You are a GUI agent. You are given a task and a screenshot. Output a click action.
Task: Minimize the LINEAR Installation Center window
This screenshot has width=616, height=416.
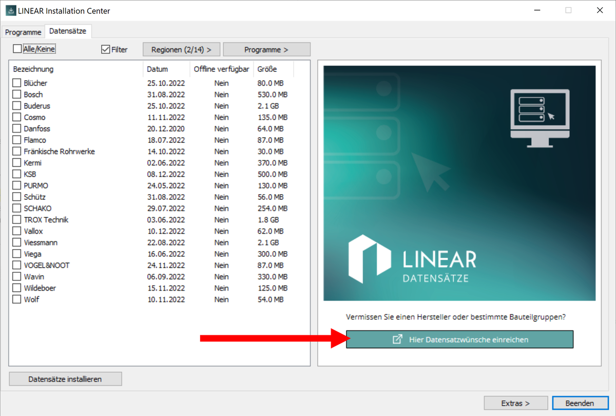pyautogui.click(x=537, y=10)
